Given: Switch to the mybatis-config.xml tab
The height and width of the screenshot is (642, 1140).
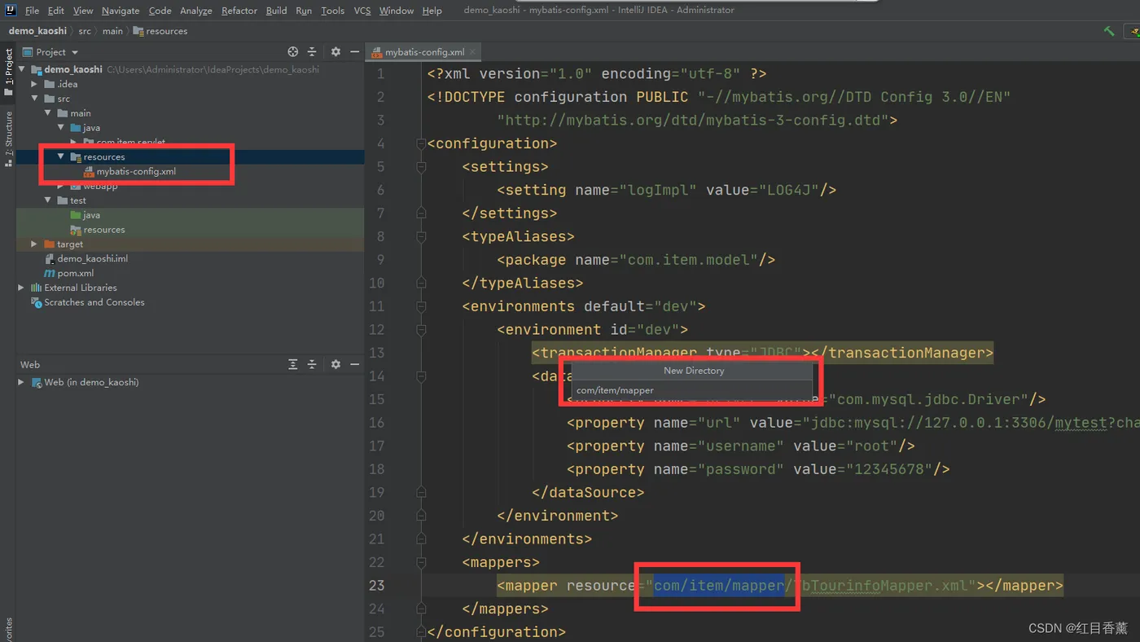Looking at the screenshot, I should click(425, 52).
